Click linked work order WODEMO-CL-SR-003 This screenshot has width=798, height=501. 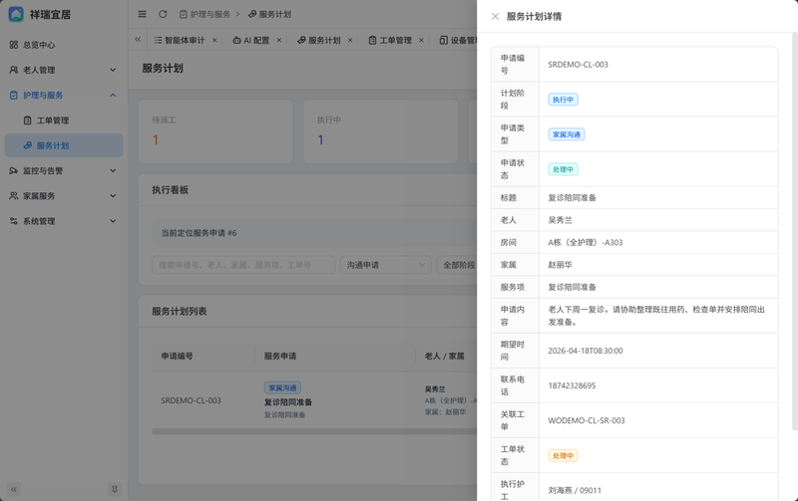tap(587, 420)
